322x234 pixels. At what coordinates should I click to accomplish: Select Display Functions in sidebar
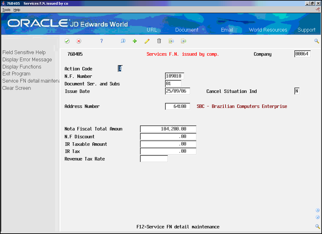22,67
